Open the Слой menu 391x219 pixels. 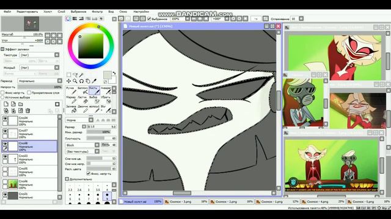point(61,12)
